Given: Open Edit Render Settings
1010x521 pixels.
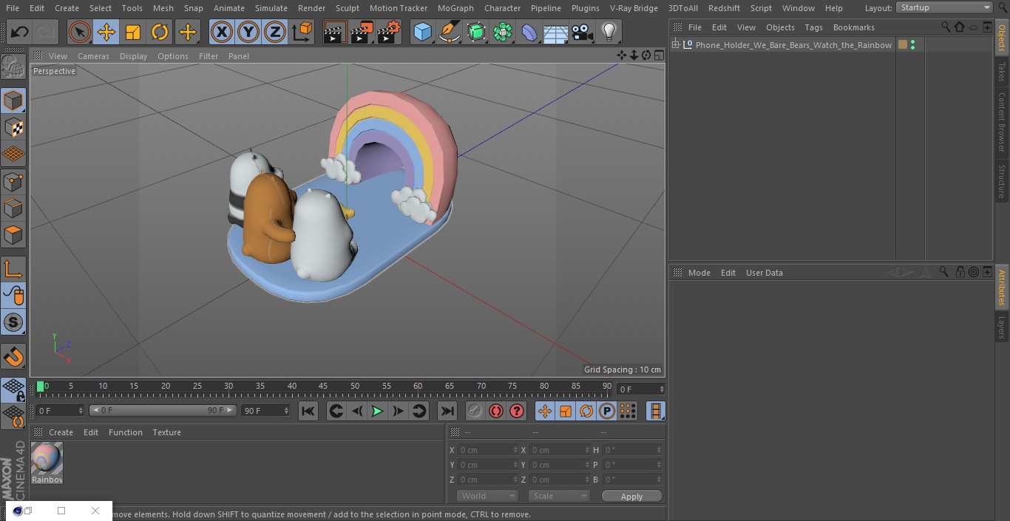Looking at the screenshot, I should [389, 33].
